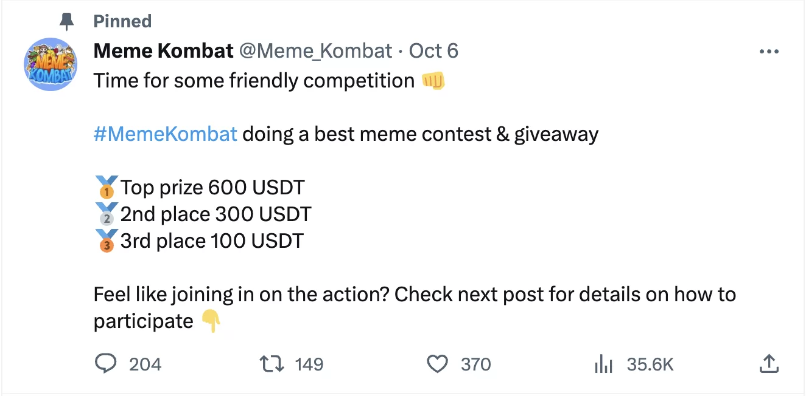The height and width of the screenshot is (396, 806).
Task: Open the @Meme_Kombat handle link
Action: [315, 51]
